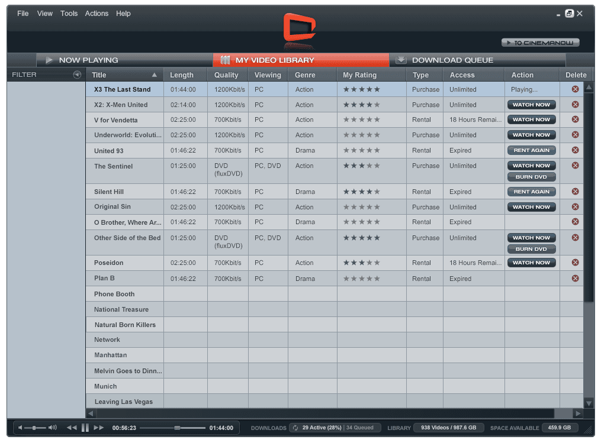Rent Silent Hill again

(x=531, y=192)
